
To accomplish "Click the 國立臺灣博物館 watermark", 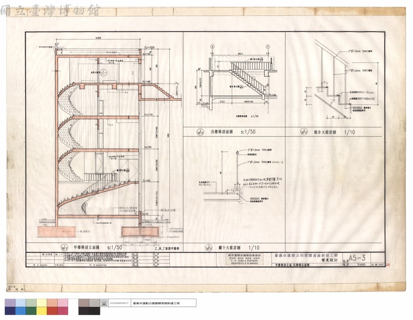I will point(50,10).
